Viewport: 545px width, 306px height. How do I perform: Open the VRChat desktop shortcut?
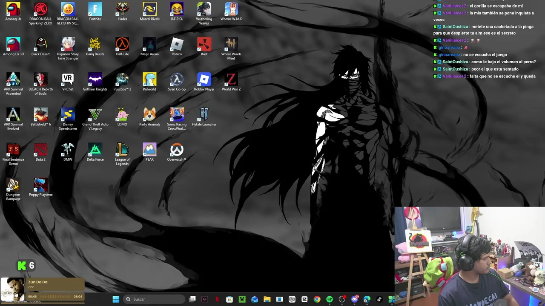68,82
